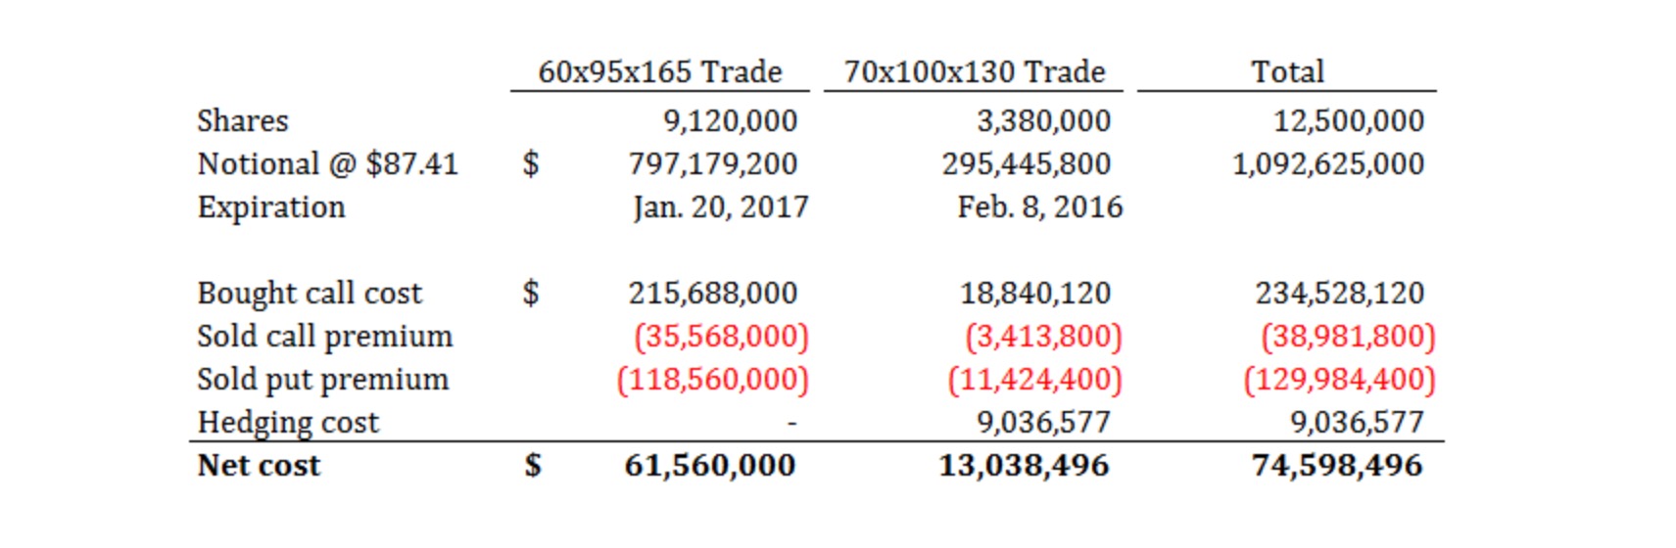Select the Hedging cost label
The image size is (1676, 548).
point(288,422)
